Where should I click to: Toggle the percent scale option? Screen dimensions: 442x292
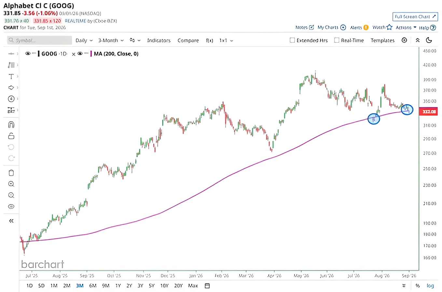pos(418,286)
